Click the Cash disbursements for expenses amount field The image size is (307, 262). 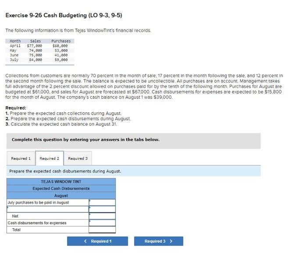tap(102, 223)
